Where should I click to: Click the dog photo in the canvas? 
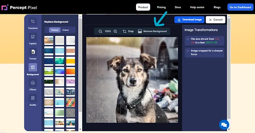(132, 80)
